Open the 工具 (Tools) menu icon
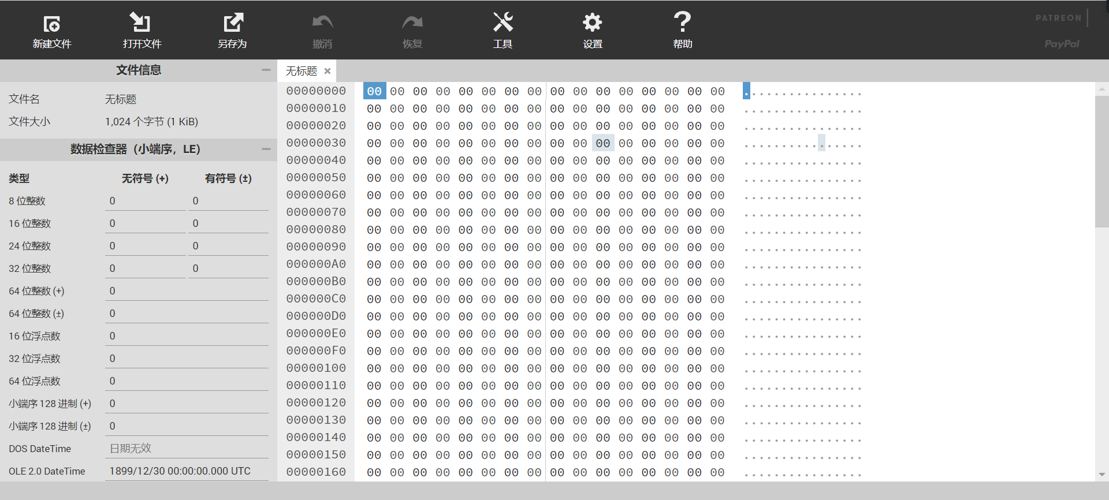 tap(503, 22)
